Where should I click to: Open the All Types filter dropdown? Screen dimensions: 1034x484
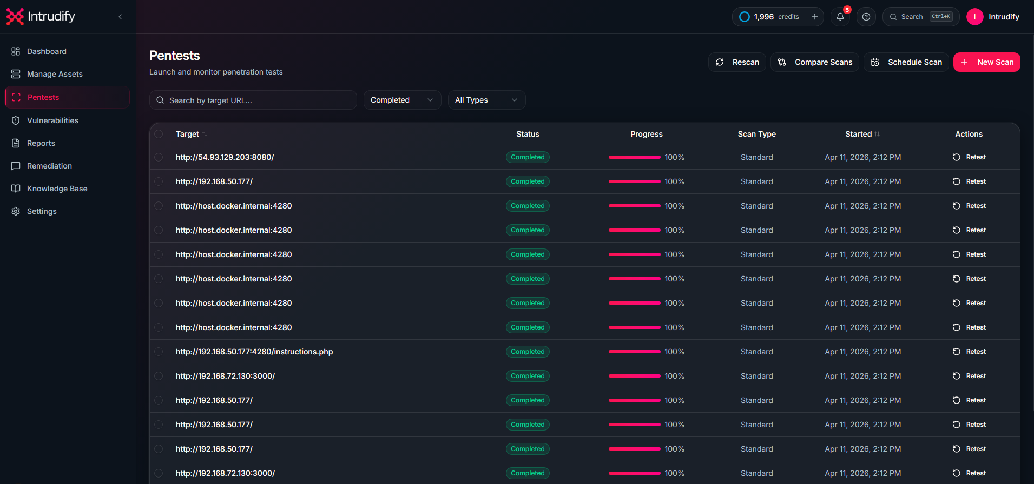click(487, 100)
